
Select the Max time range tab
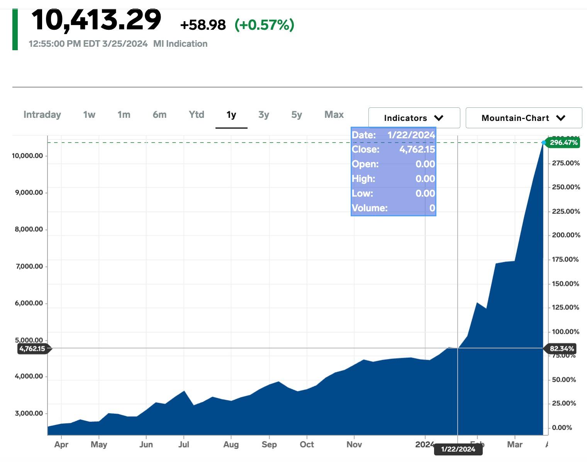click(x=334, y=115)
